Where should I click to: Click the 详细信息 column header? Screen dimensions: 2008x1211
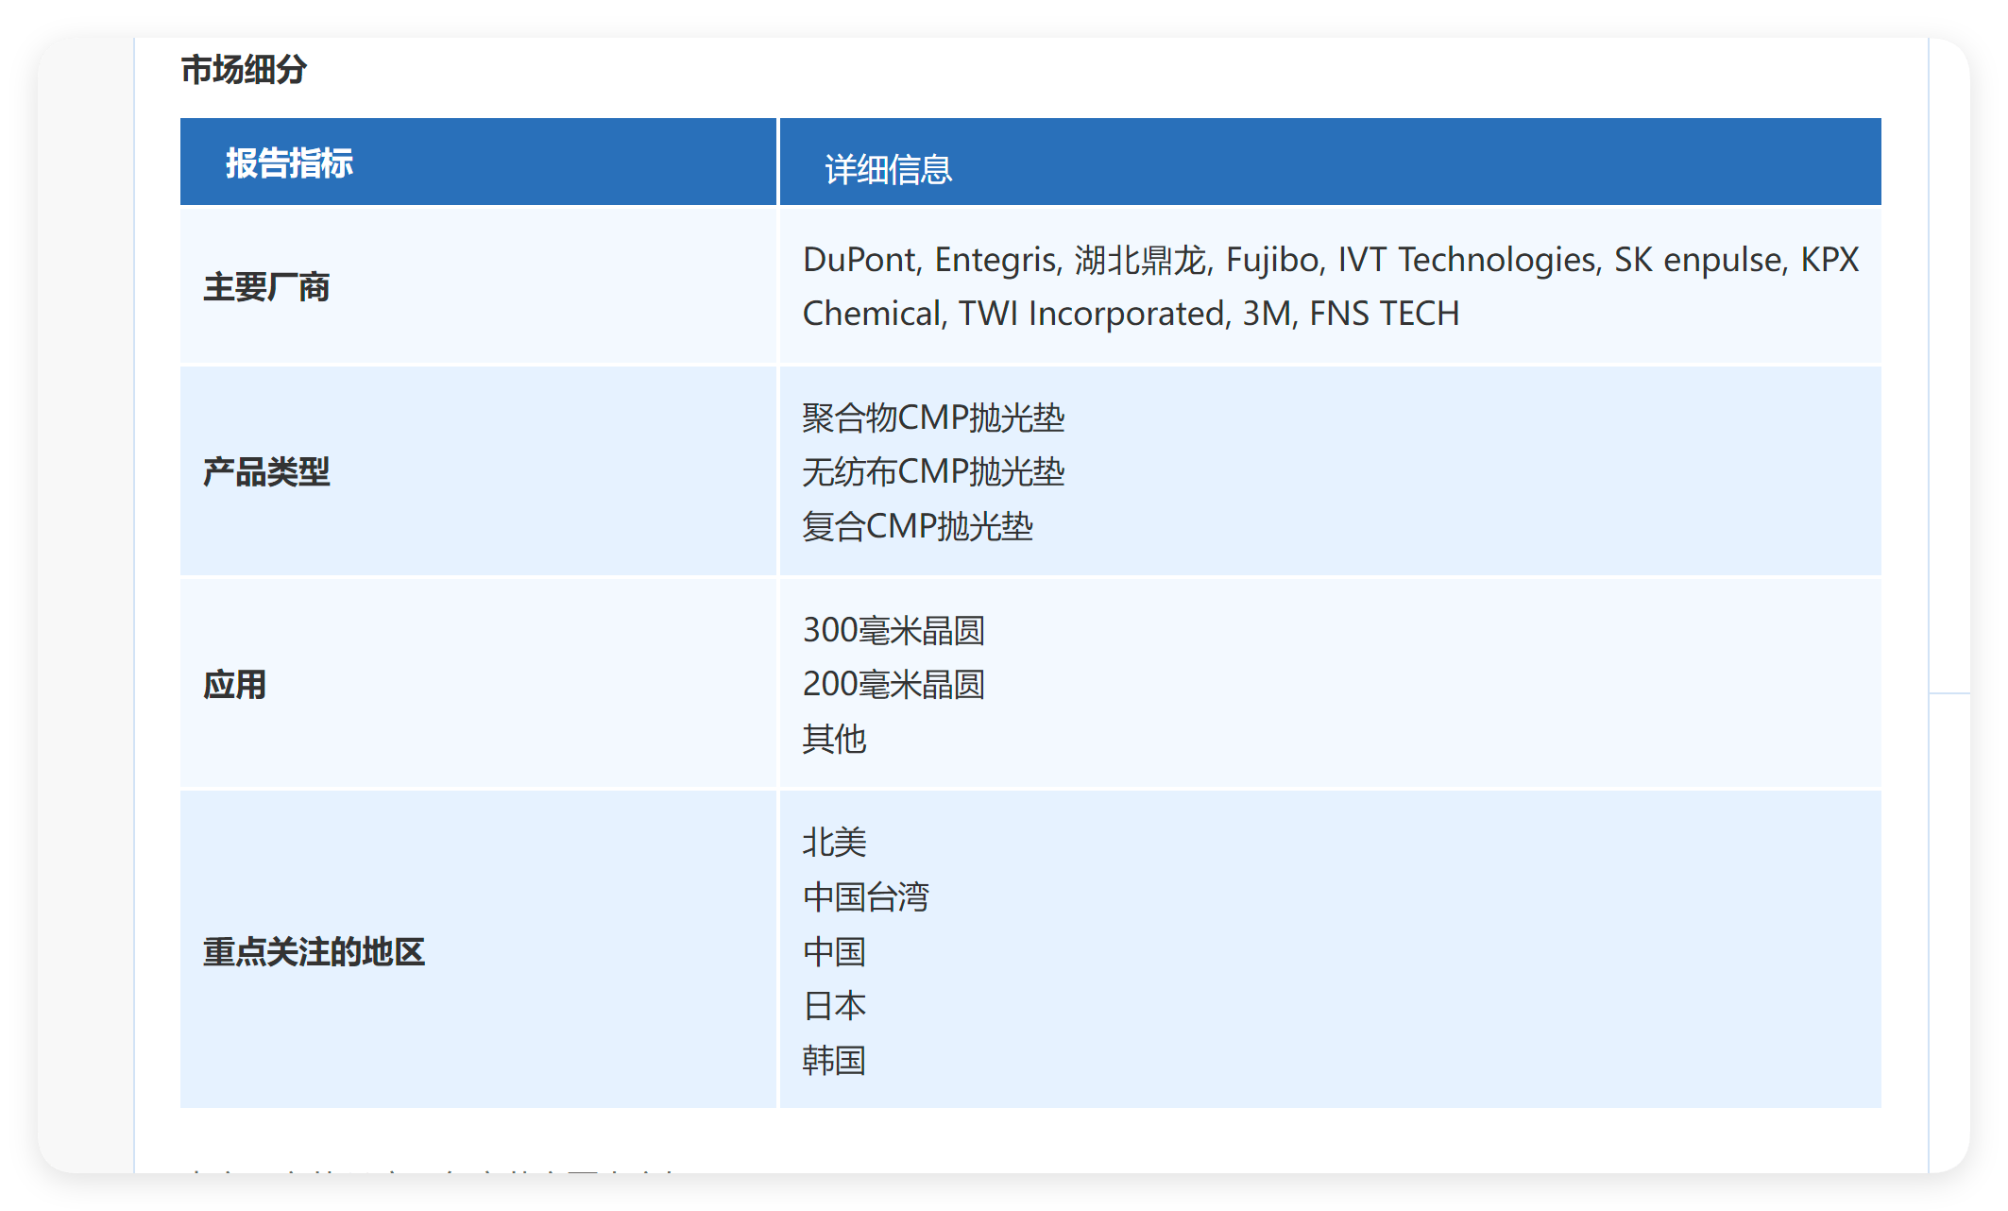coord(888,170)
